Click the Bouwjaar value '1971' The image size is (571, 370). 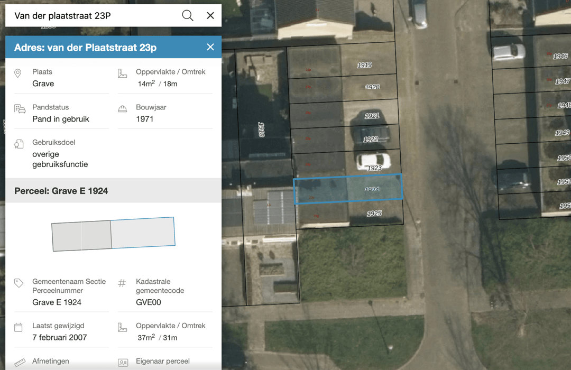tap(144, 119)
